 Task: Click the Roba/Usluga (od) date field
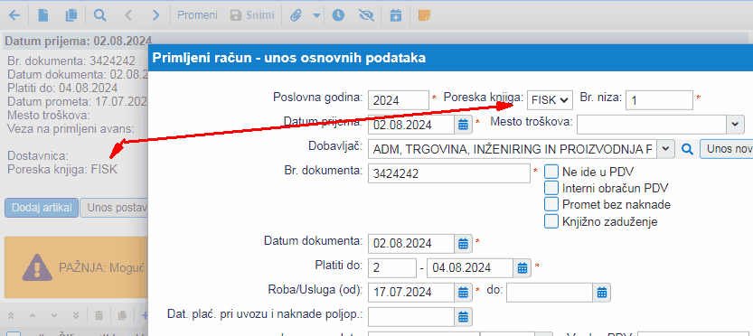pos(411,293)
